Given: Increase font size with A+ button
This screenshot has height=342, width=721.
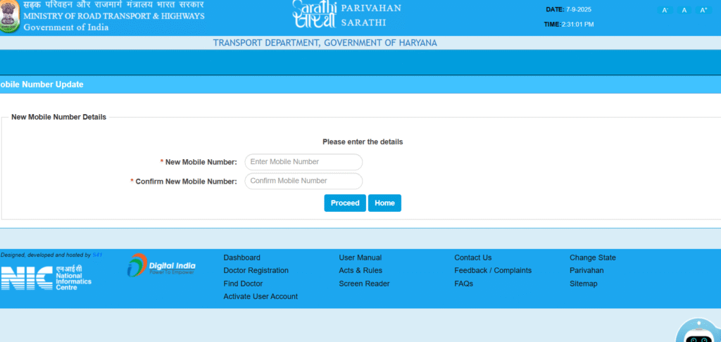Looking at the screenshot, I should click(x=703, y=10).
